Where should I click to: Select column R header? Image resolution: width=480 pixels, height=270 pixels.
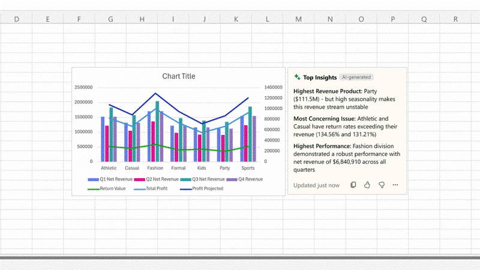456,19
